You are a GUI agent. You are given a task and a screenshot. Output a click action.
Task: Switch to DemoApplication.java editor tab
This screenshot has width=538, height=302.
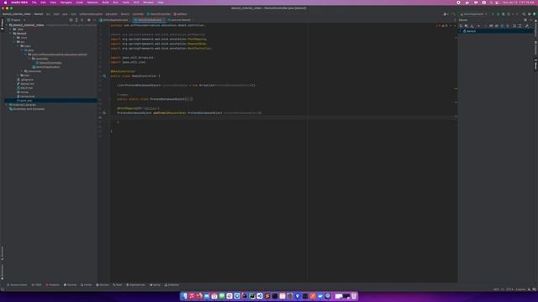click(x=115, y=20)
